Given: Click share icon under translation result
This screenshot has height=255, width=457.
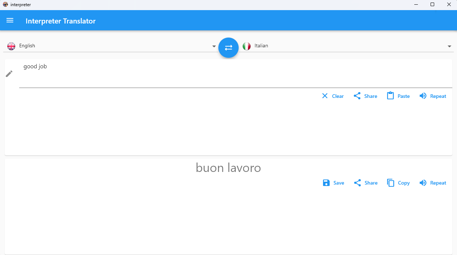Looking at the screenshot, I should [x=357, y=183].
